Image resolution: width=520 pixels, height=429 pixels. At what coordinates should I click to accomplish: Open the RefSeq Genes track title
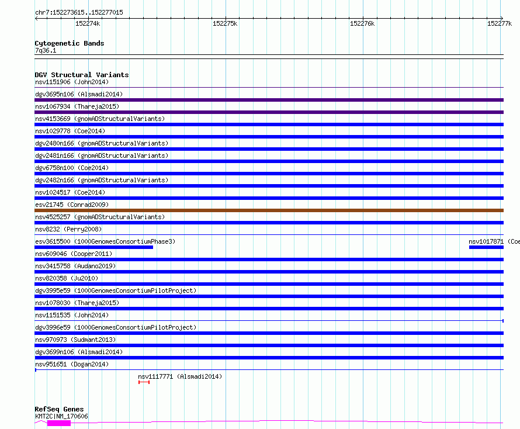tap(60, 409)
